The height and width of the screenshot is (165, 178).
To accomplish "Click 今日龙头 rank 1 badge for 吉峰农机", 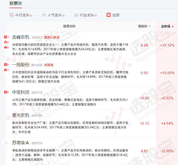I will click(x=6, y=37).
